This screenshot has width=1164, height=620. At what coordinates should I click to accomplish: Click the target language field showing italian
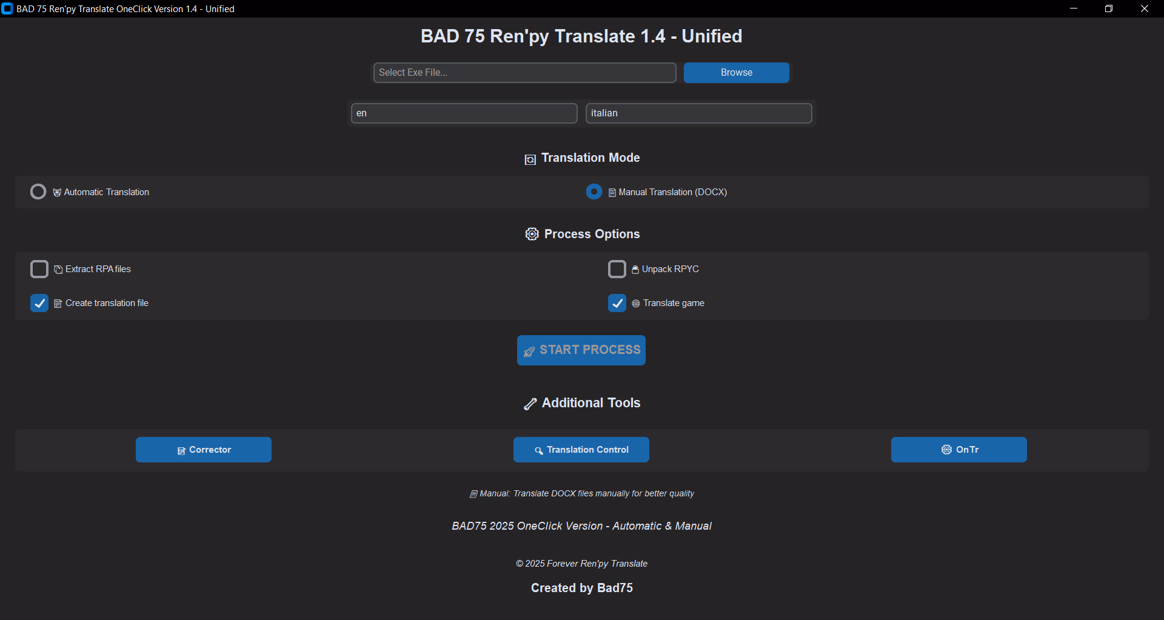tap(698, 113)
